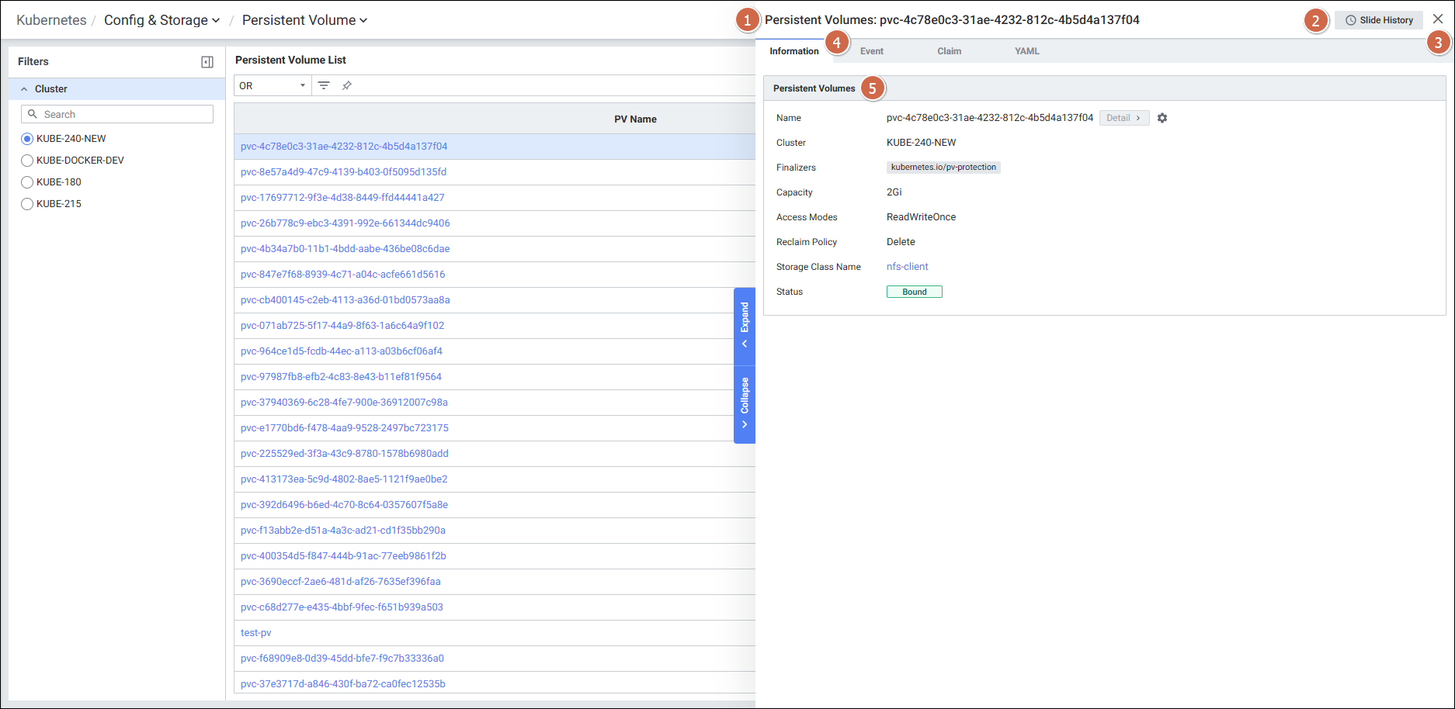Viewport: 1455px width, 709px height.
Task: Click the blue Expand side handle
Action: click(x=745, y=324)
